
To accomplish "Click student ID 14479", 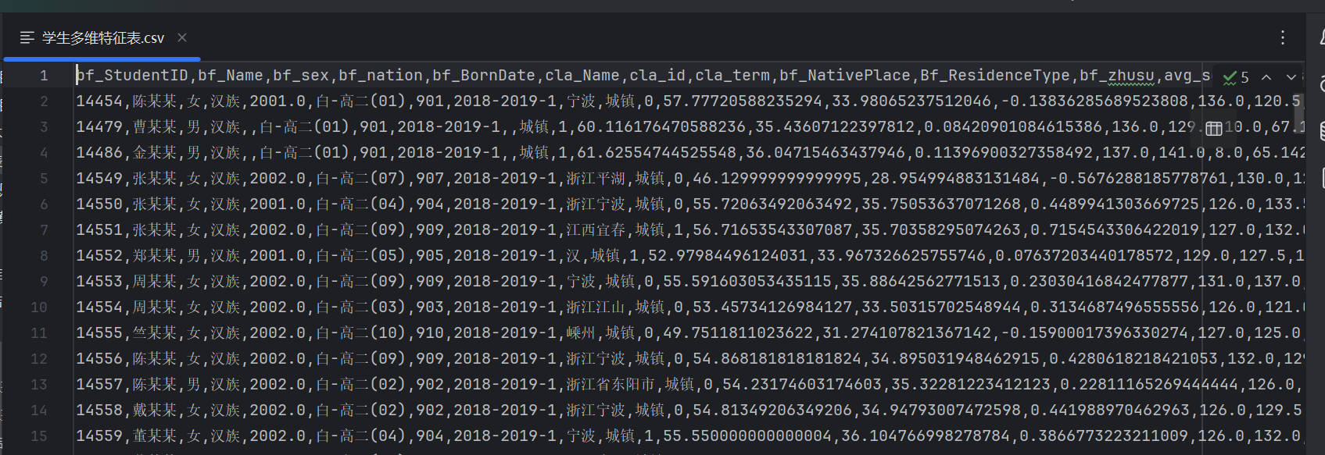I will [x=99, y=127].
